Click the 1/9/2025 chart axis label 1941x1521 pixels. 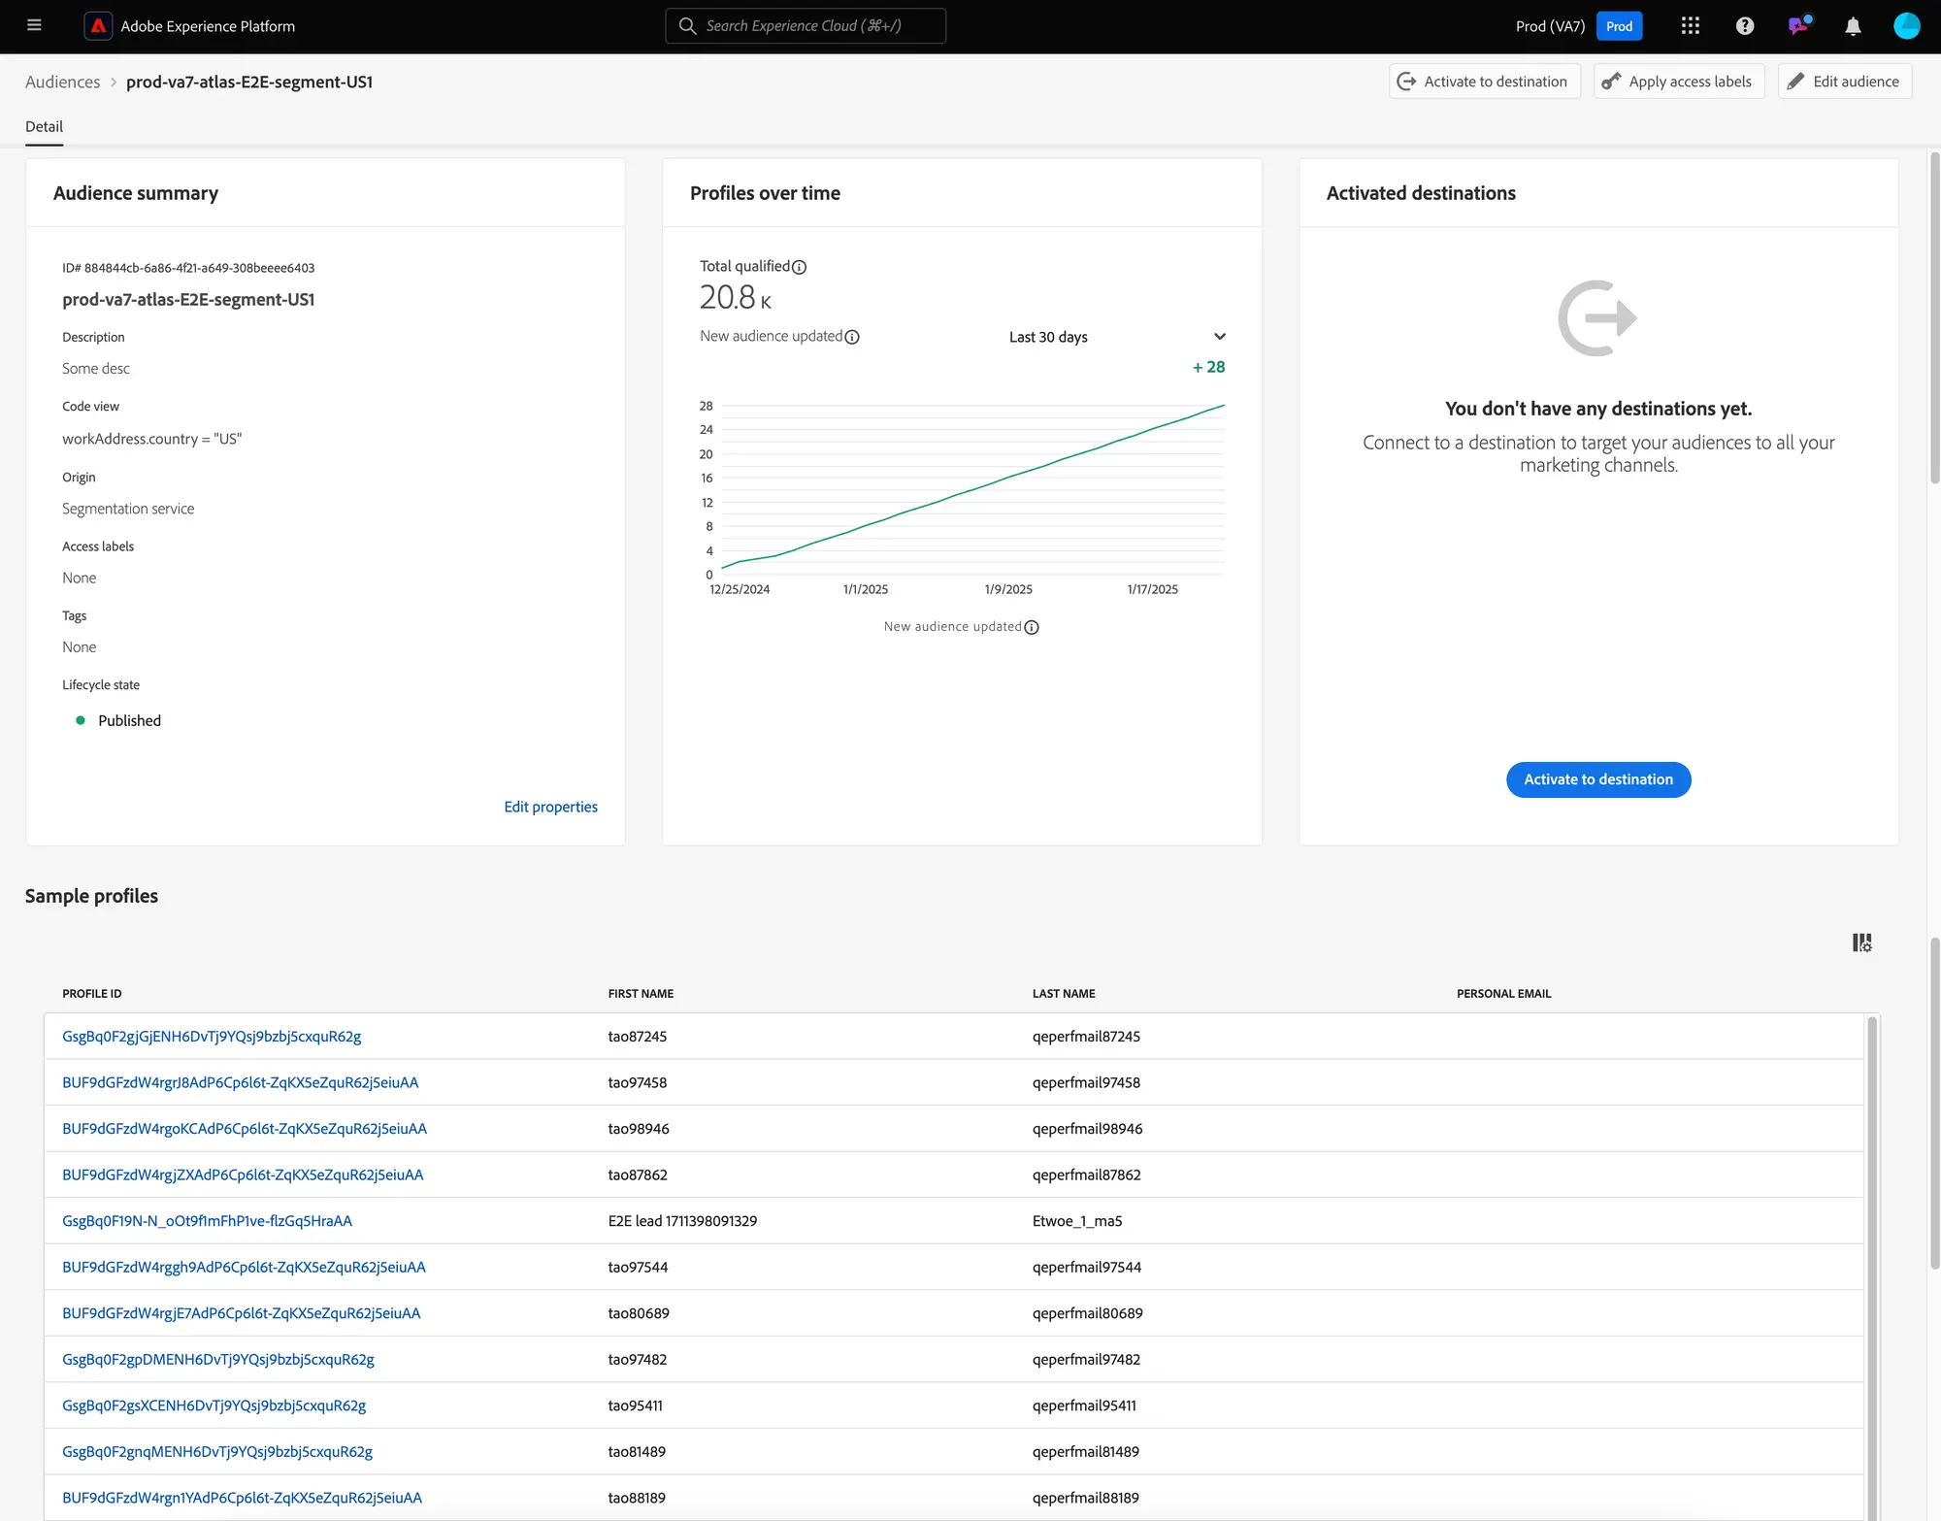click(x=1008, y=589)
